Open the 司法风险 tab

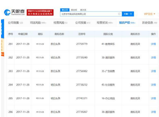click(x=38, y=23)
